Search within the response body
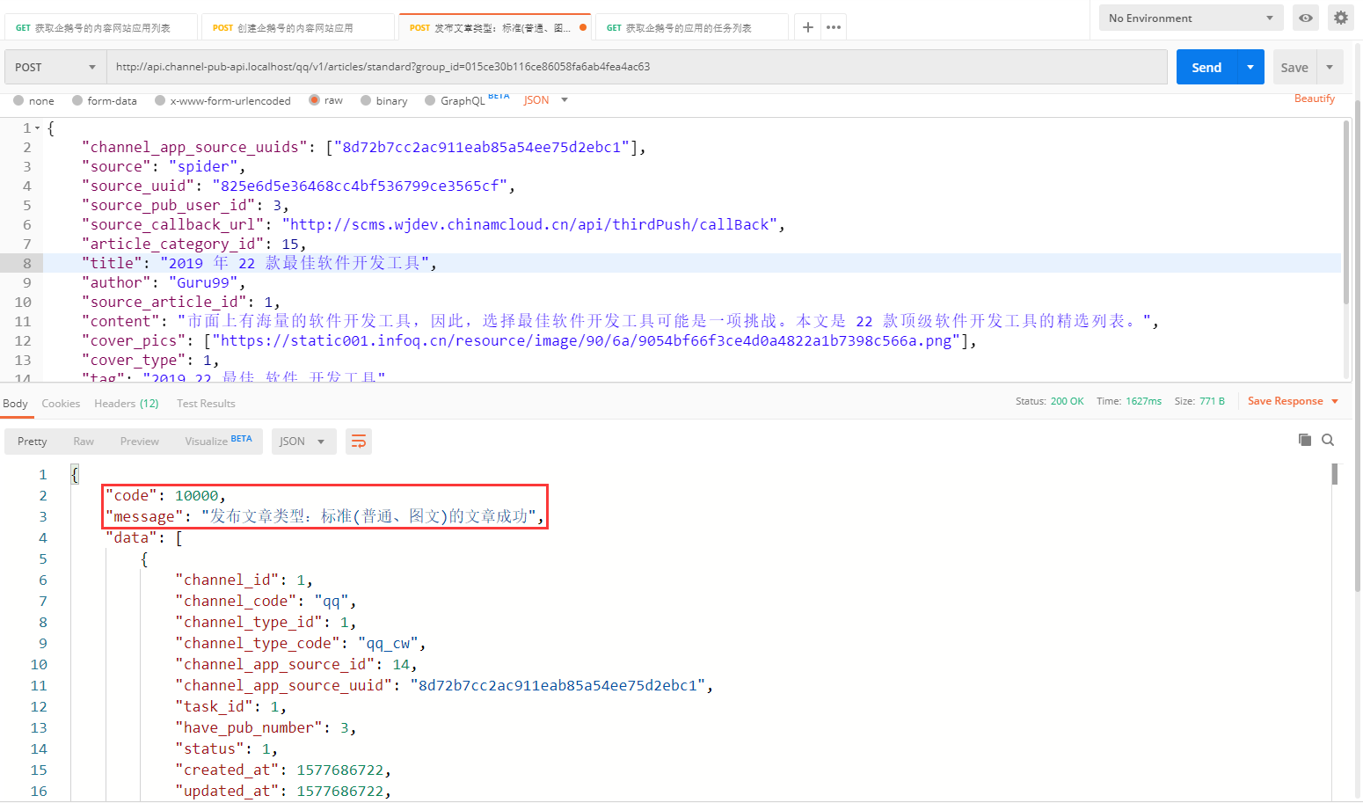The width and height of the screenshot is (1363, 803). coord(1328,440)
